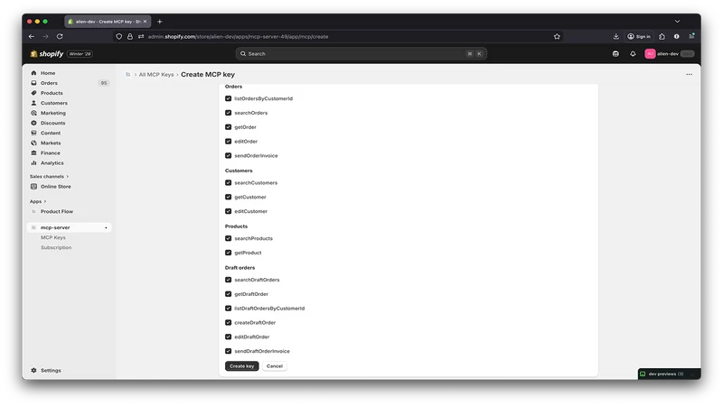Open Orders in the sidebar
723x406 pixels.
(x=49, y=83)
